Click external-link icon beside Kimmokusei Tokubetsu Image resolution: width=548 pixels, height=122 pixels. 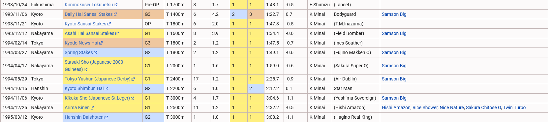click(116, 5)
